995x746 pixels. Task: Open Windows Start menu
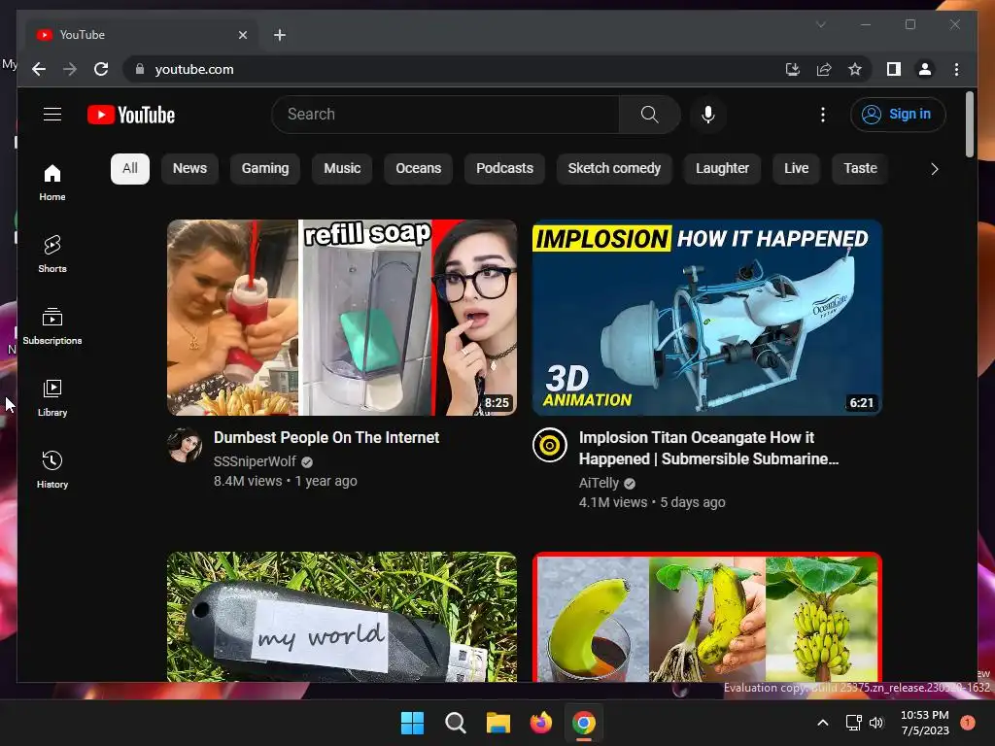(412, 723)
